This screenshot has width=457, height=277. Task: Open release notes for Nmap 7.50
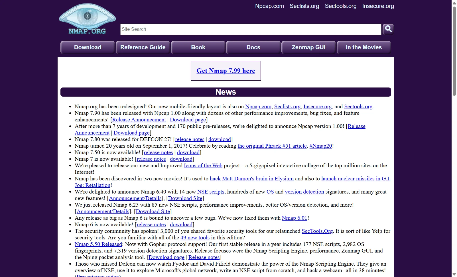[158, 152]
